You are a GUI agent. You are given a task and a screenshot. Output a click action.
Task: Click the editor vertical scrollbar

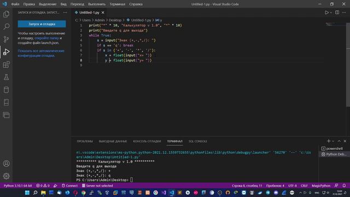pyautogui.click(x=348, y=65)
